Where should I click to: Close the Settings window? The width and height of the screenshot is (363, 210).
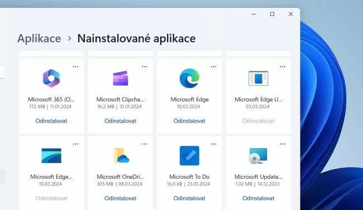(x=291, y=14)
